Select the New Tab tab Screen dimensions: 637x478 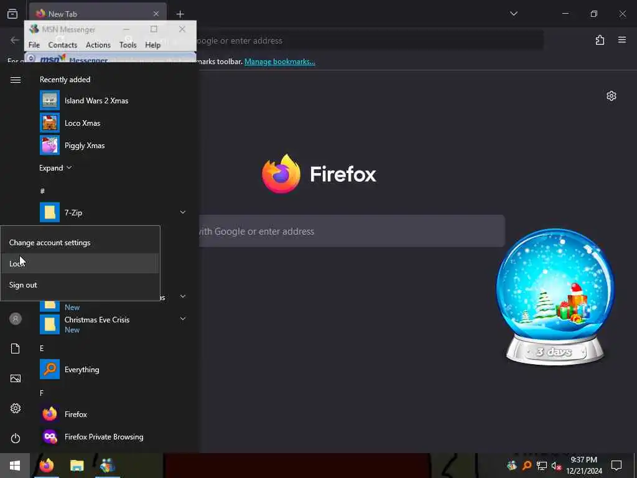(98, 14)
